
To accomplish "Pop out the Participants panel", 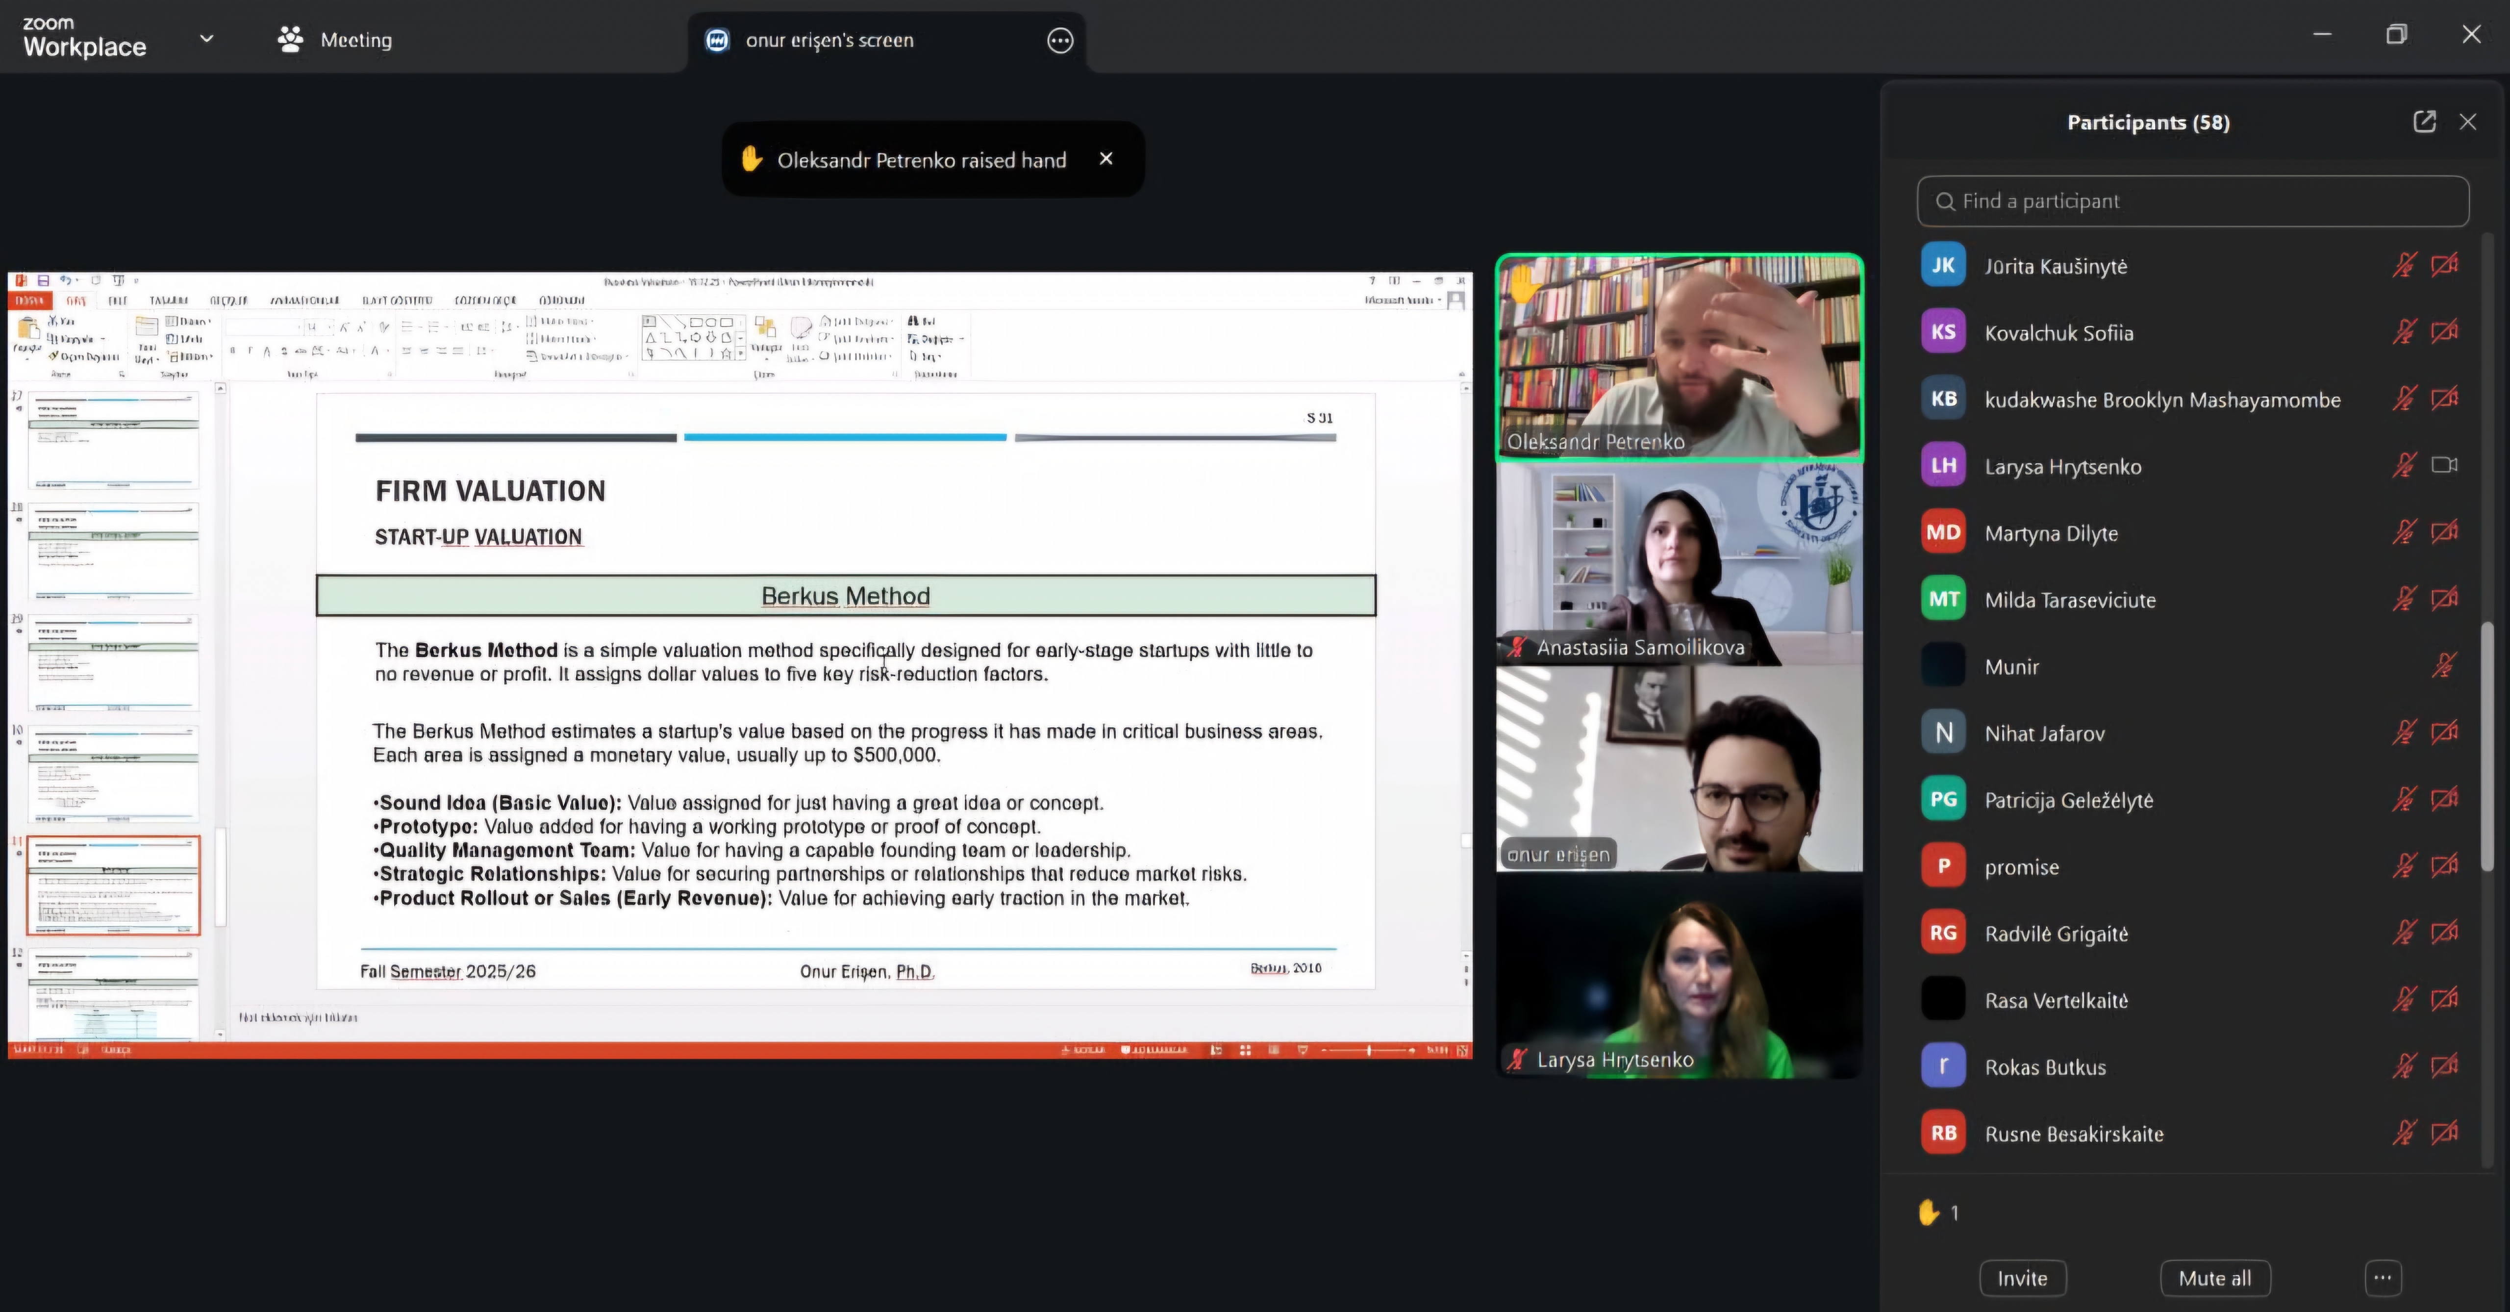I will (x=2424, y=122).
